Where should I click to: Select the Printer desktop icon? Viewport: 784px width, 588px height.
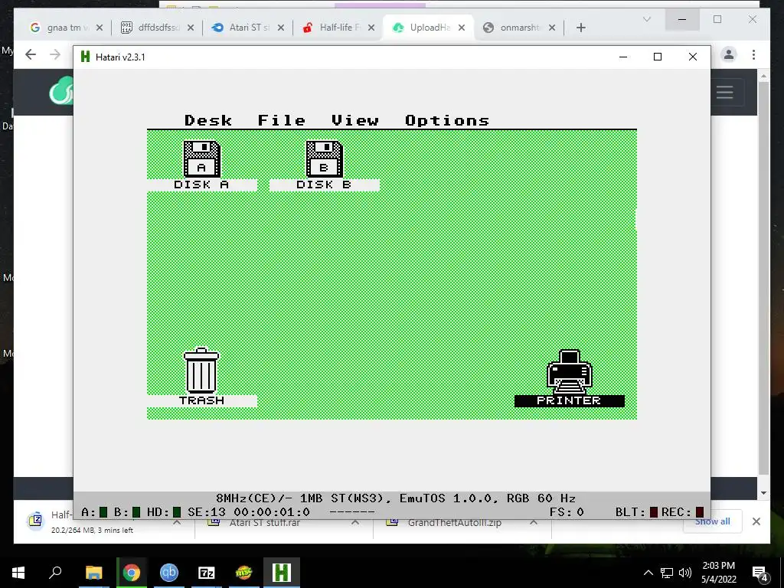pyautogui.click(x=570, y=371)
